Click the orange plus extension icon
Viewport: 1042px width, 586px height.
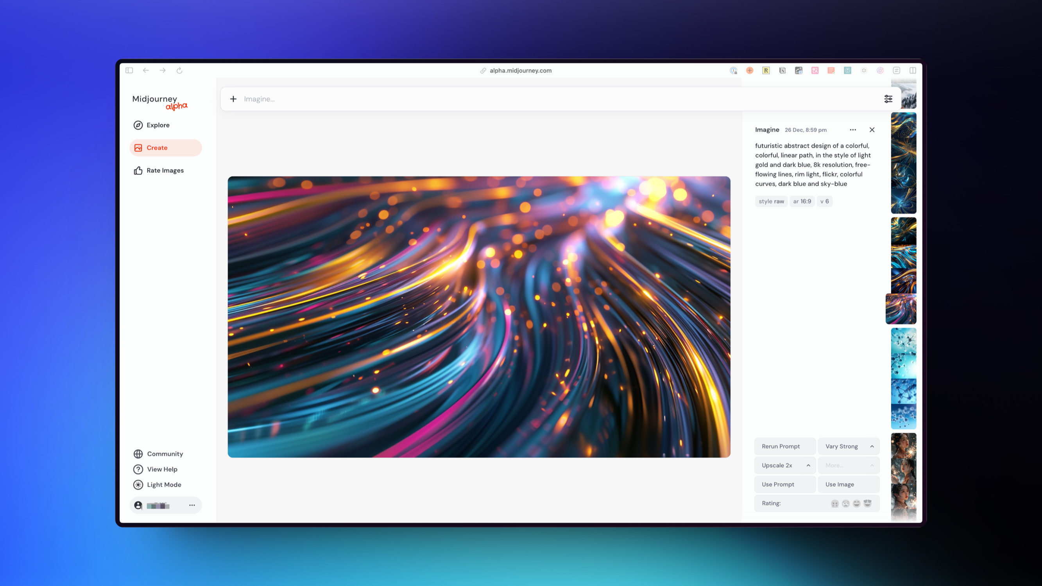[x=750, y=70]
